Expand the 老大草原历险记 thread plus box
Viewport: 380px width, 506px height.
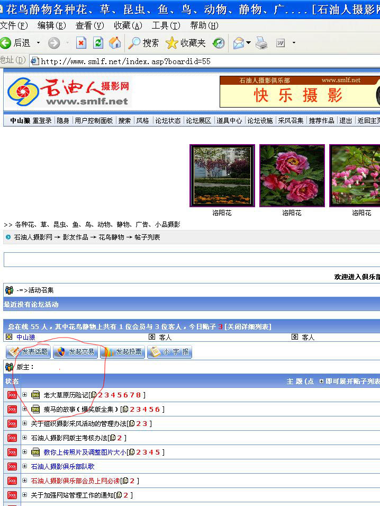(x=24, y=395)
